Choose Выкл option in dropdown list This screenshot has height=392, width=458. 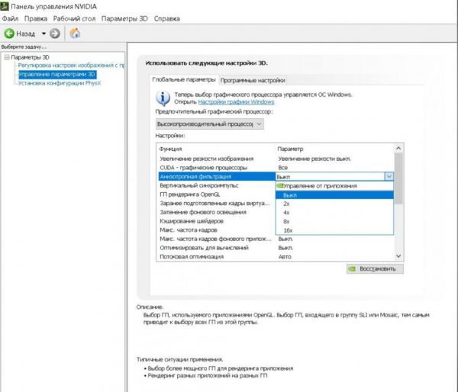click(334, 195)
